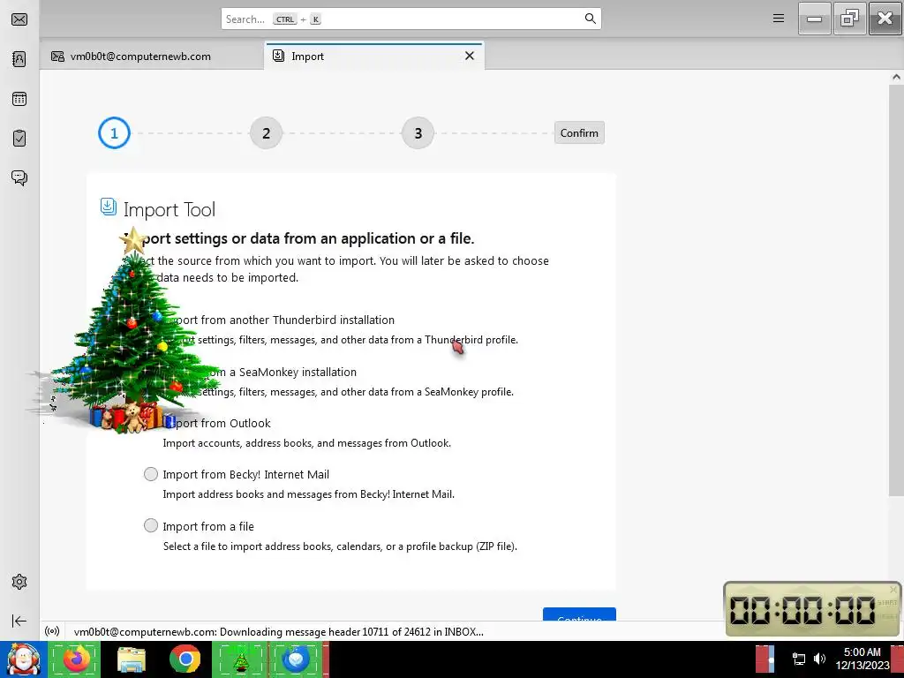Image resolution: width=904 pixels, height=678 pixels.
Task: Open Settings via the gear icon
Action: click(x=19, y=582)
